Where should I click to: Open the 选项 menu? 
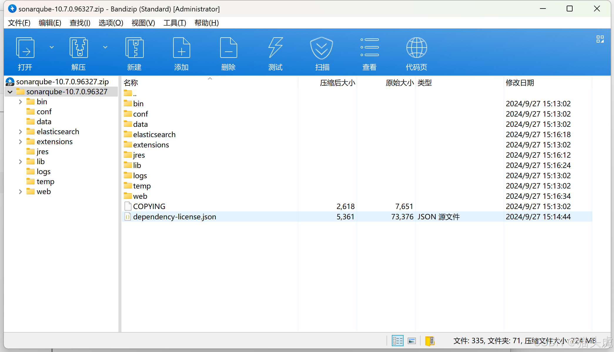tap(111, 23)
